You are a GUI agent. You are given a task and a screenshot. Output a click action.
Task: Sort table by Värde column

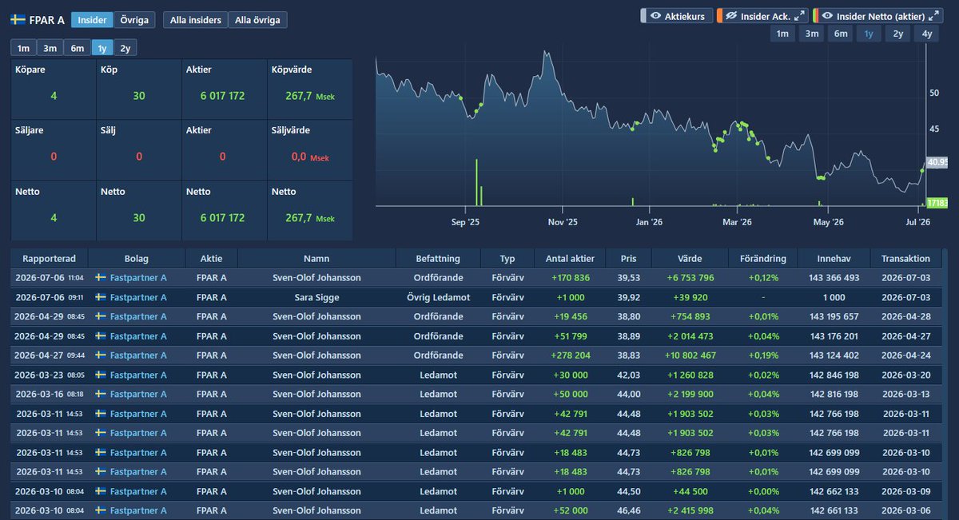[x=690, y=258]
